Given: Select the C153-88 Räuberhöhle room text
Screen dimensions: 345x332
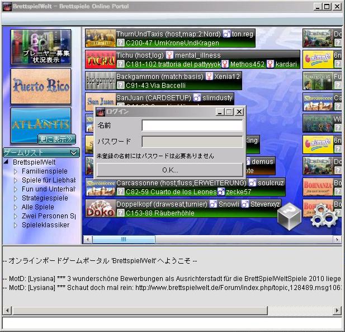Looking at the screenshot, I should point(160,213).
